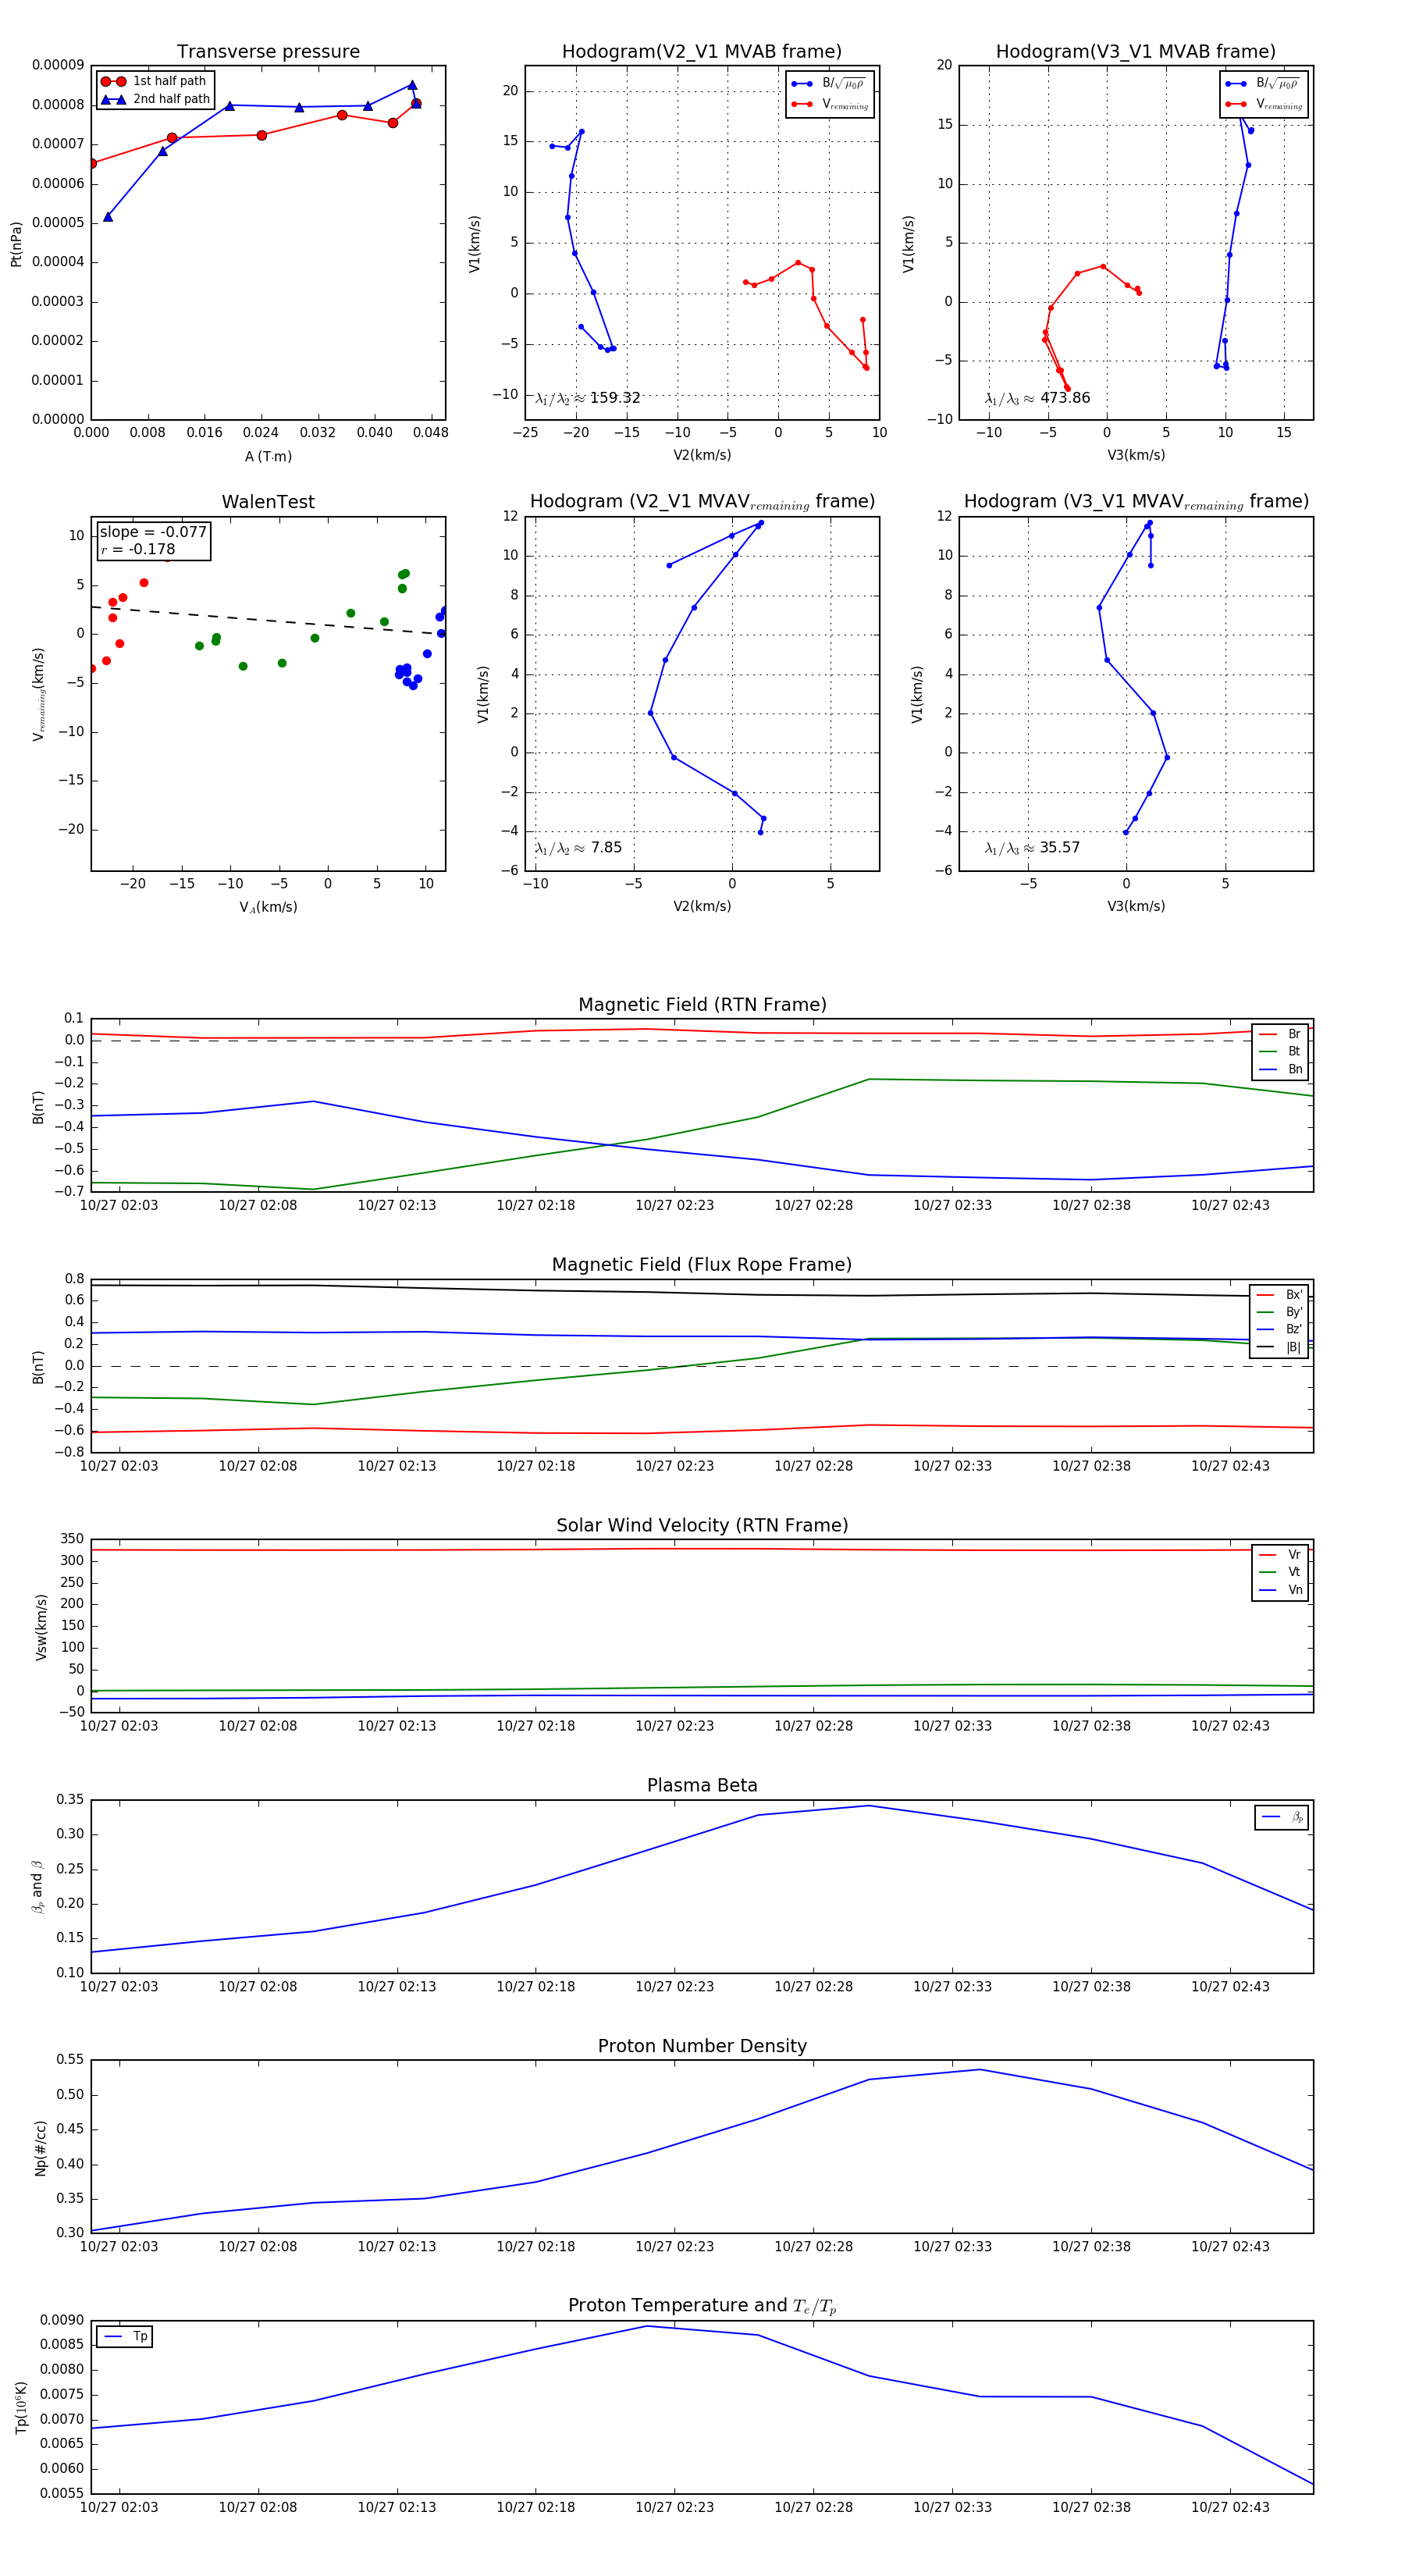Click the 'Bn' legend entry

tap(1280, 1069)
